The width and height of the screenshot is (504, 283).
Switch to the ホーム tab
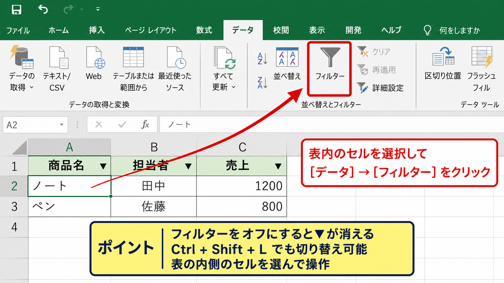(x=58, y=30)
